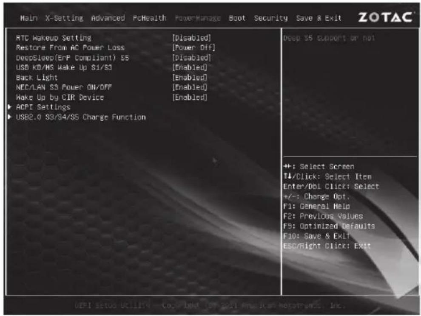Change the RTC Wakeup Setting [Disabled] value
The height and width of the screenshot is (316, 421).
click(192, 38)
